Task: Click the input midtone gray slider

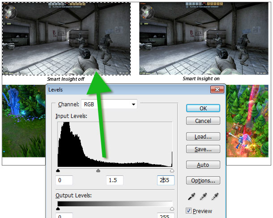Action: [x=98, y=170]
